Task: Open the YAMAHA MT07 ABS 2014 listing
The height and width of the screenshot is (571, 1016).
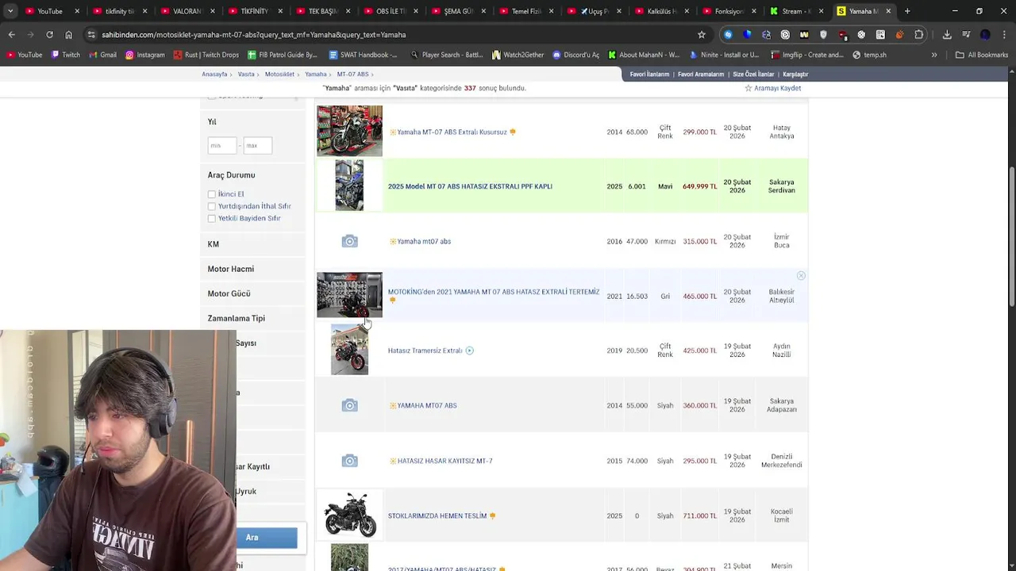Action: point(427,406)
